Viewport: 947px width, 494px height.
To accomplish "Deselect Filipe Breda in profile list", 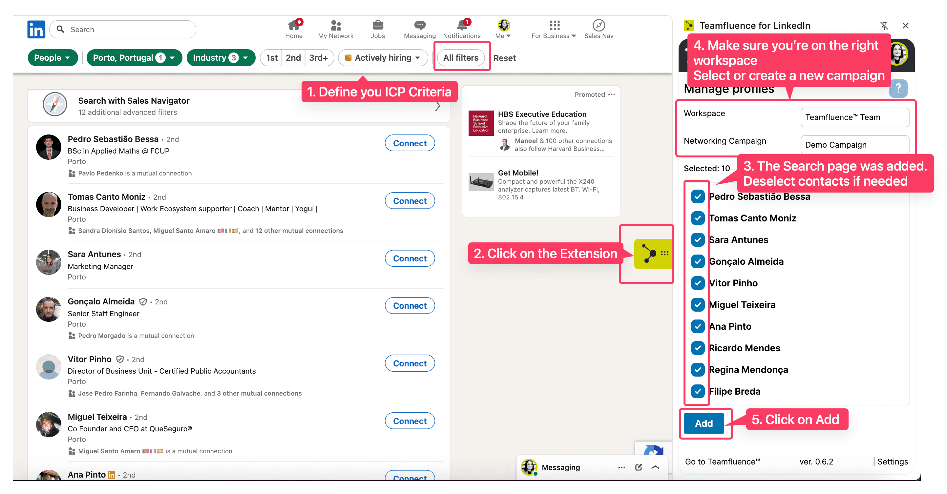I will tap(697, 391).
